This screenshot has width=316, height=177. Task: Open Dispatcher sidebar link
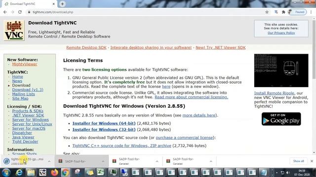(22, 133)
